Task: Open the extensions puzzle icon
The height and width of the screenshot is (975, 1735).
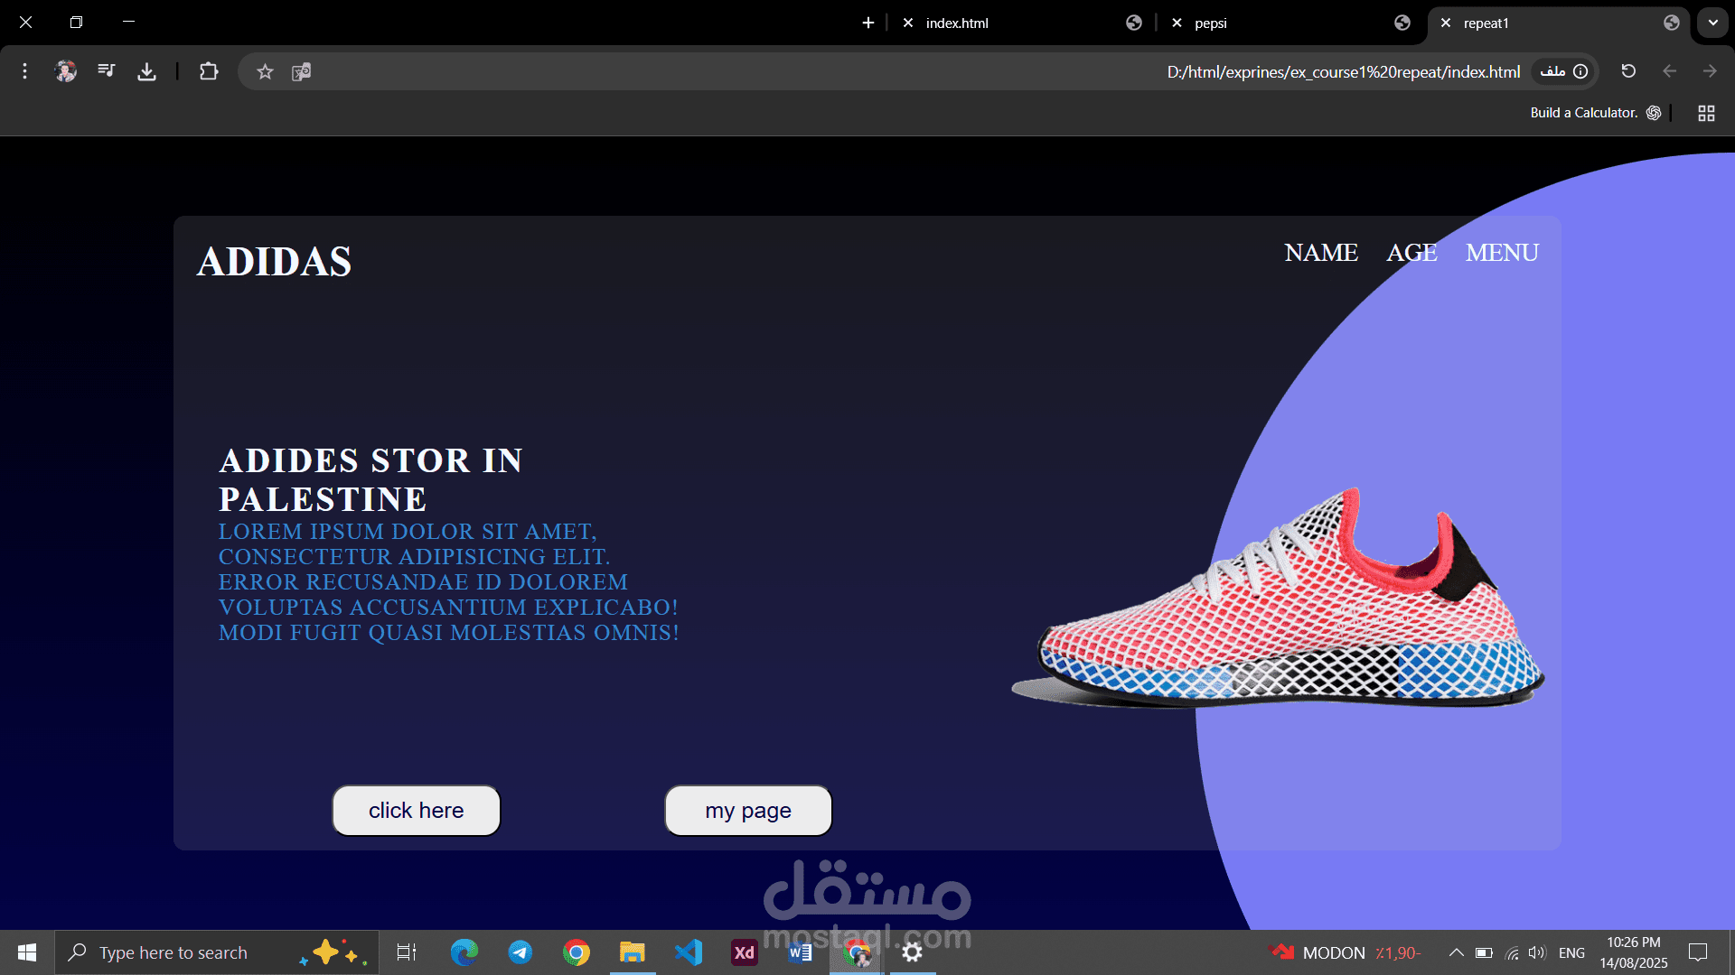Action: (x=209, y=71)
